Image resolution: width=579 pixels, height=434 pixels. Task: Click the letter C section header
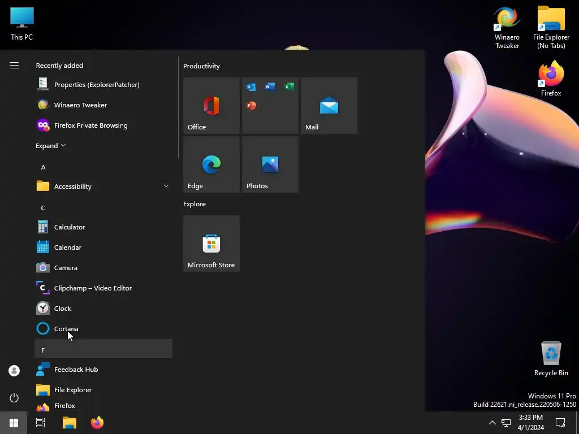click(103, 208)
